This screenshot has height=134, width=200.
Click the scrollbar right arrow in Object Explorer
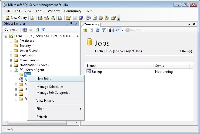coord(76,123)
